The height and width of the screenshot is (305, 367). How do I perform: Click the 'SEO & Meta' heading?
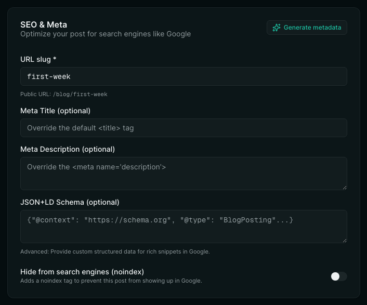coord(44,25)
